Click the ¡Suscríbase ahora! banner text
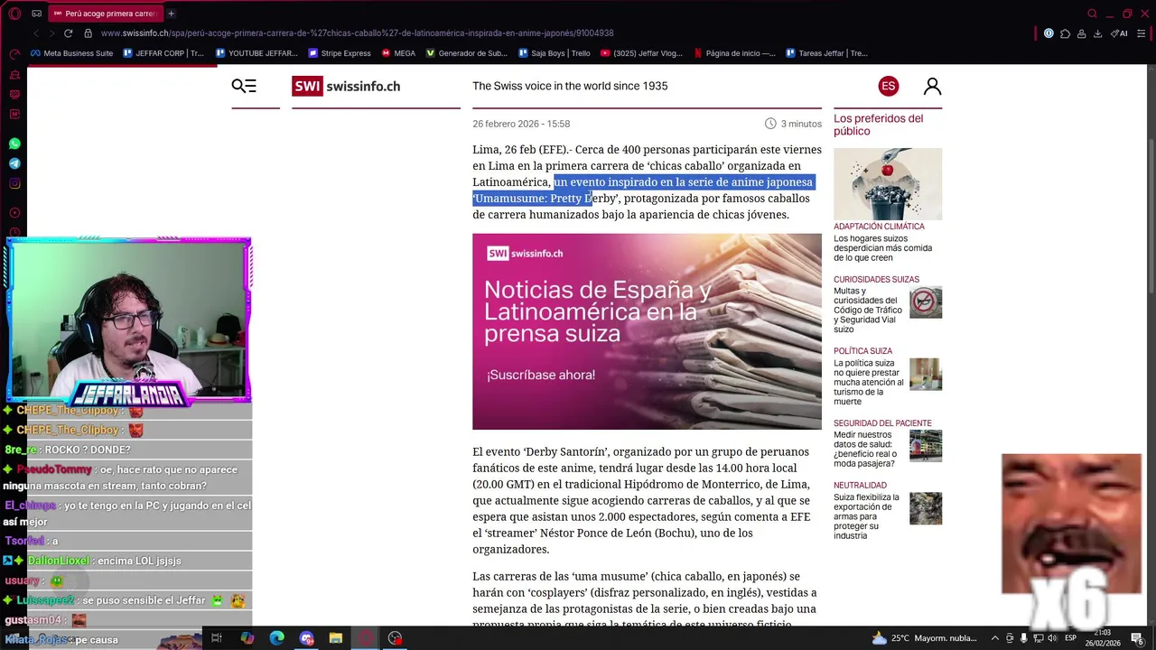The image size is (1156, 650). (541, 375)
